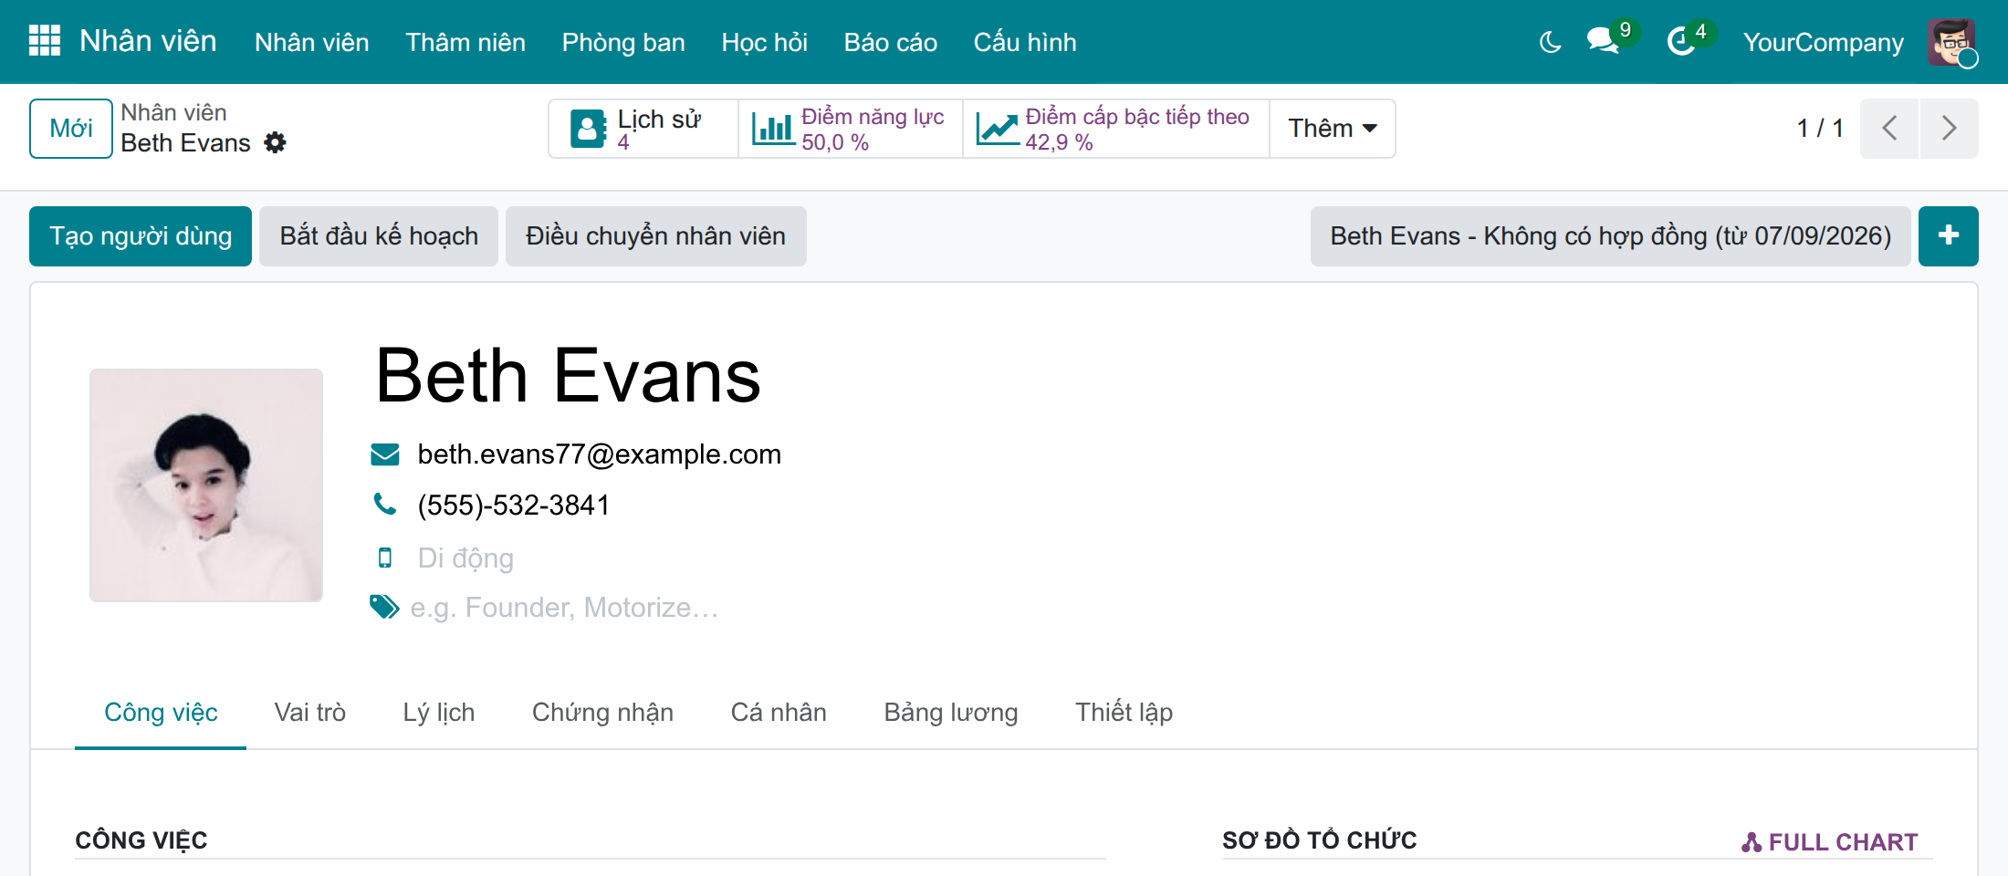Click the phone handset icon
The width and height of the screenshot is (2008, 876).
coord(385,504)
